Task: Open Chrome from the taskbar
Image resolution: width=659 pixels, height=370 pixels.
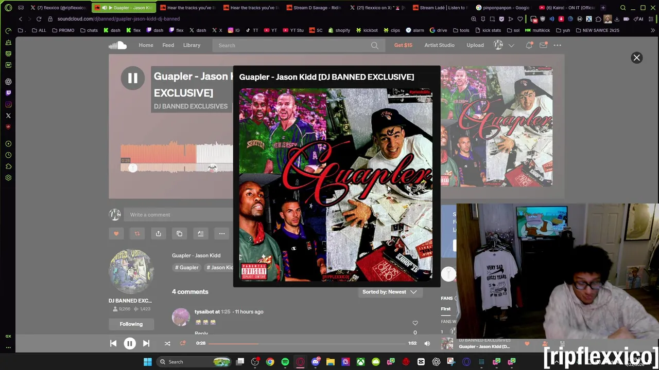Action: pyautogui.click(x=270, y=362)
